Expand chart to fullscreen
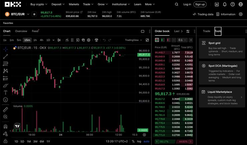 [147, 40]
